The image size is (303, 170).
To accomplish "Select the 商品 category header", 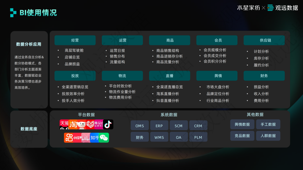I will (170, 40).
